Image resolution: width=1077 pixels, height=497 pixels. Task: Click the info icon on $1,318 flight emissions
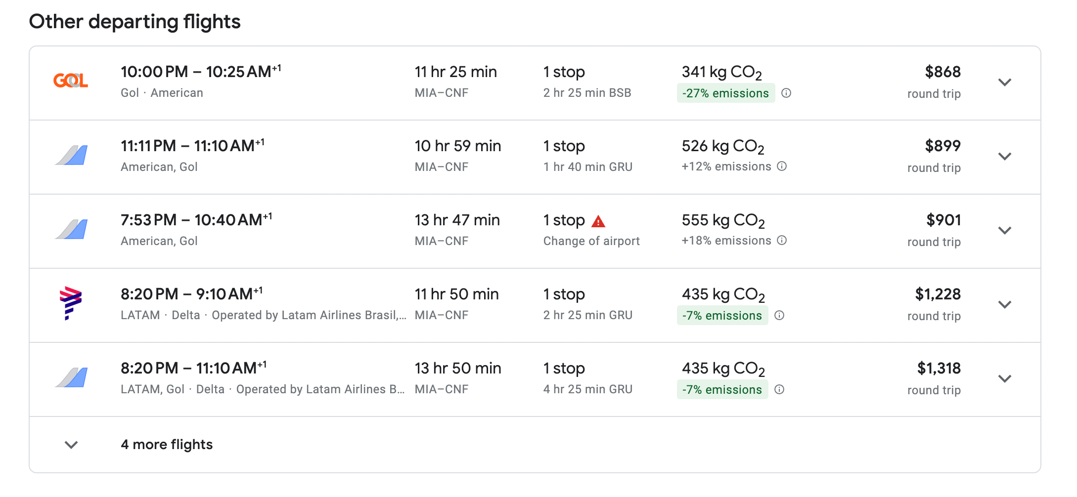pyautogui.click(x=779, y=389)
